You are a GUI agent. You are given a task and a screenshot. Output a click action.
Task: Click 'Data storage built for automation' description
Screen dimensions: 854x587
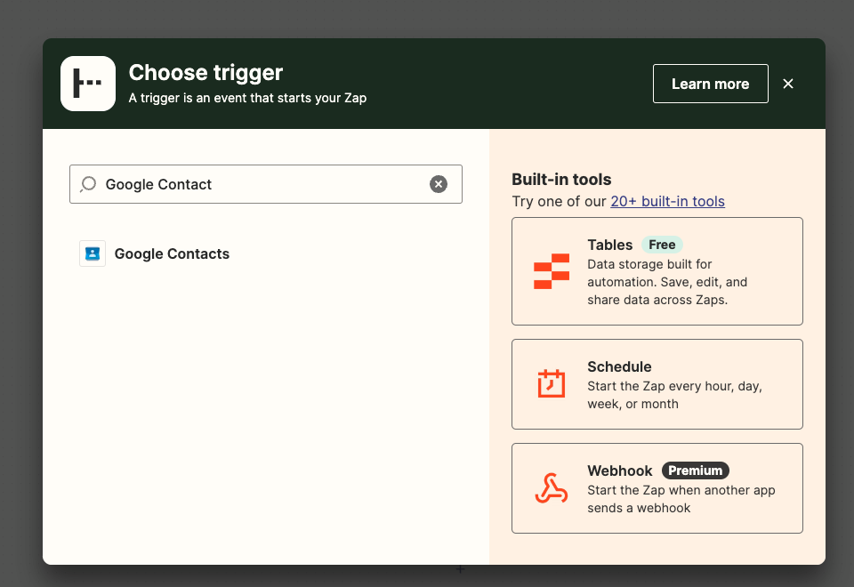[x=667, y=282]
